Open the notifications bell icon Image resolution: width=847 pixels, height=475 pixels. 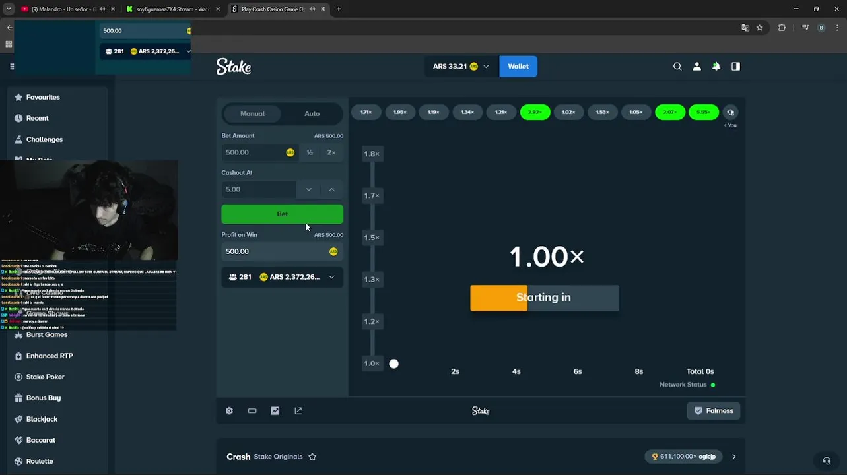(716, 67)
